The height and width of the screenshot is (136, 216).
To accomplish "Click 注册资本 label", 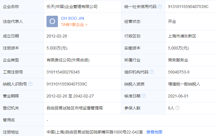I will 11,48.
